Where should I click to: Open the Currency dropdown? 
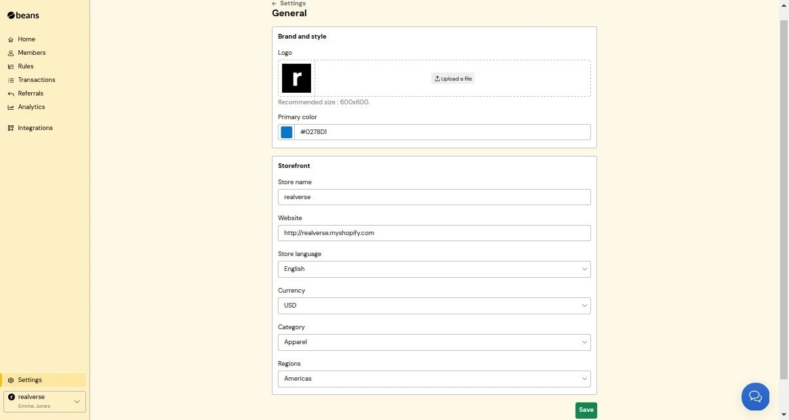(x=434, y=306)
